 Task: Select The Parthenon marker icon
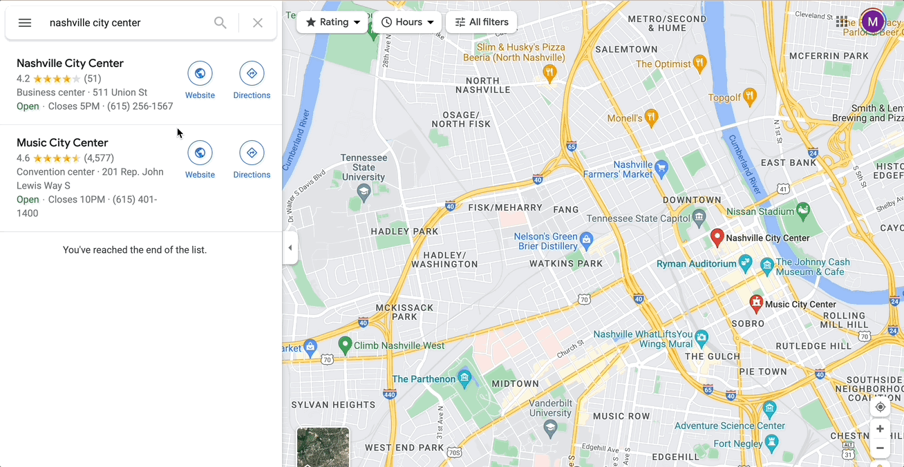click(x=464, y=377)
